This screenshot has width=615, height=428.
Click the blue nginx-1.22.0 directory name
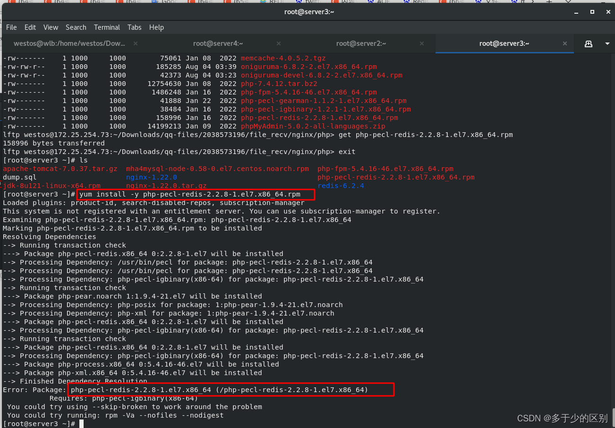[x=152, y=177]
